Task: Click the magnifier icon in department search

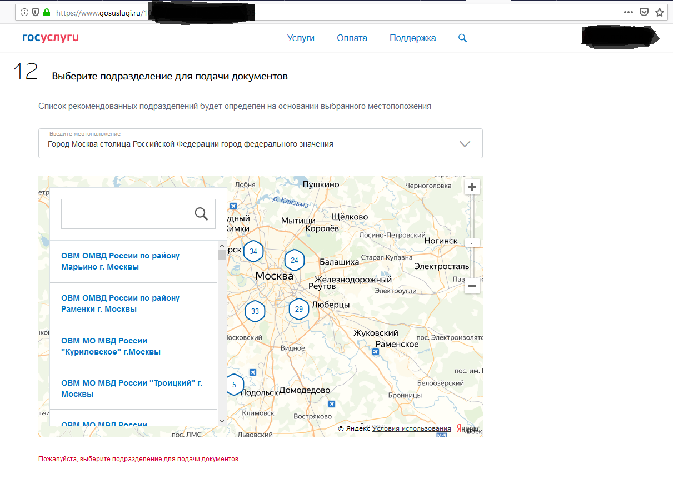Action: click(201, 213)
